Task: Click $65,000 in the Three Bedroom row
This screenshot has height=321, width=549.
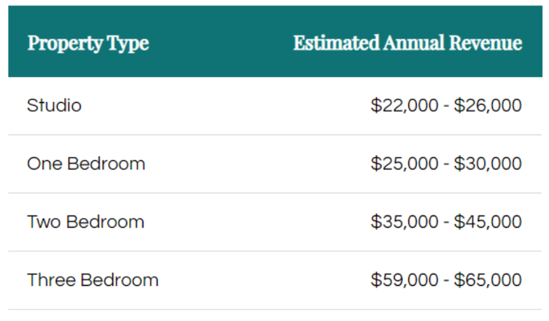Action: (x=488, y=280)
